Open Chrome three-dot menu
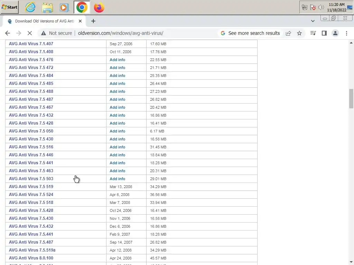Viewport: 354px width, 265px height. (346, 33)
